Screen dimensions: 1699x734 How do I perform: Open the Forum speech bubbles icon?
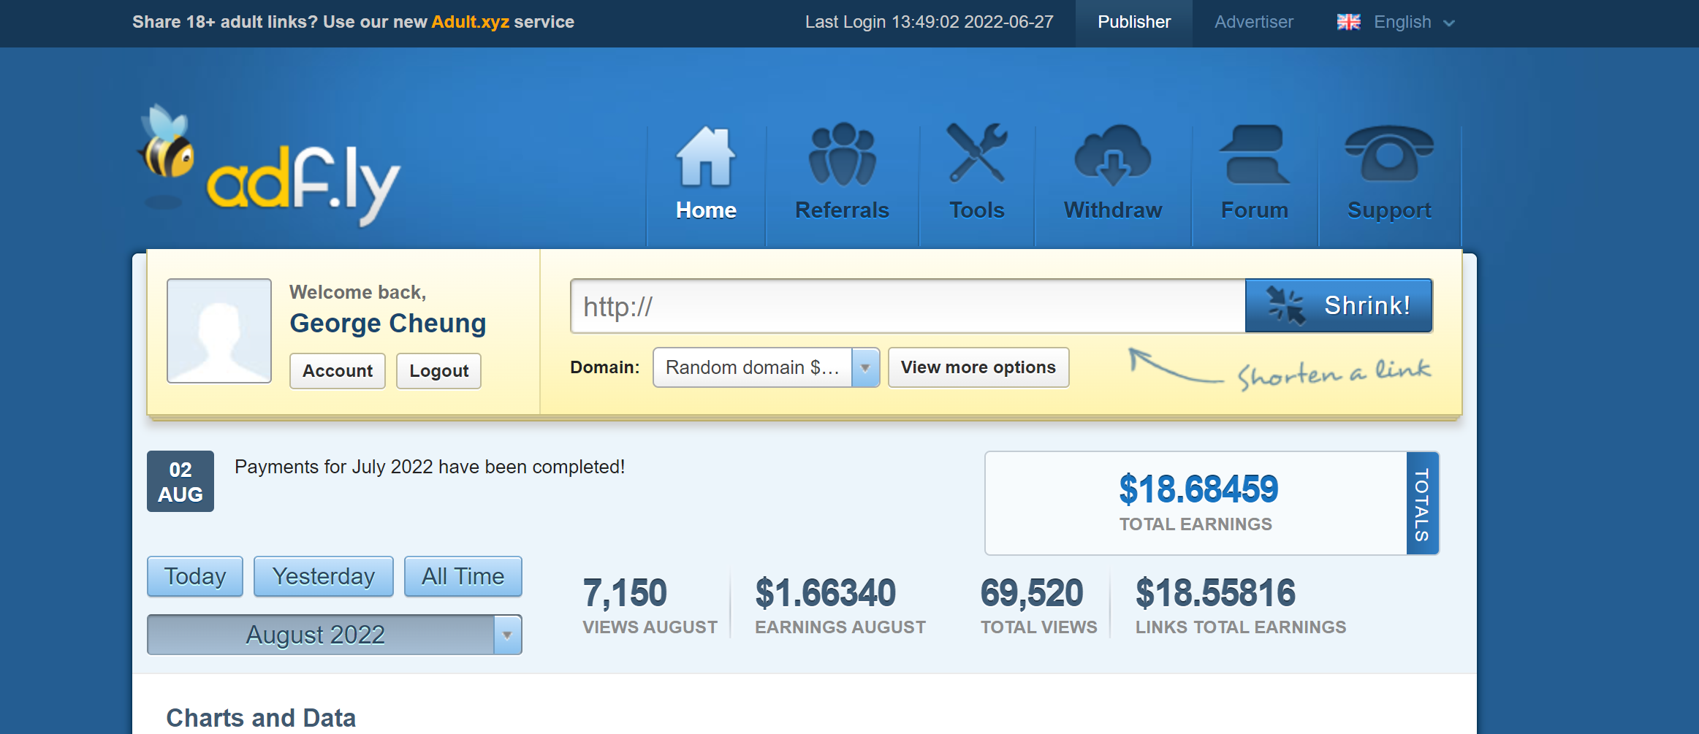(x=1254, y=154)
